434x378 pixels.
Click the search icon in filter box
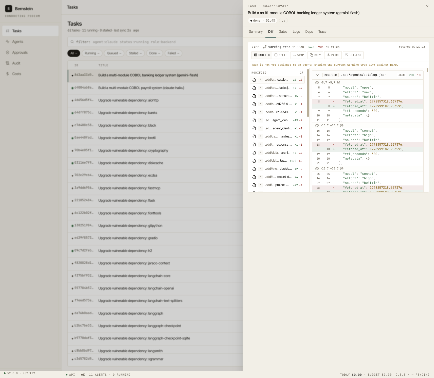[72, 42]
